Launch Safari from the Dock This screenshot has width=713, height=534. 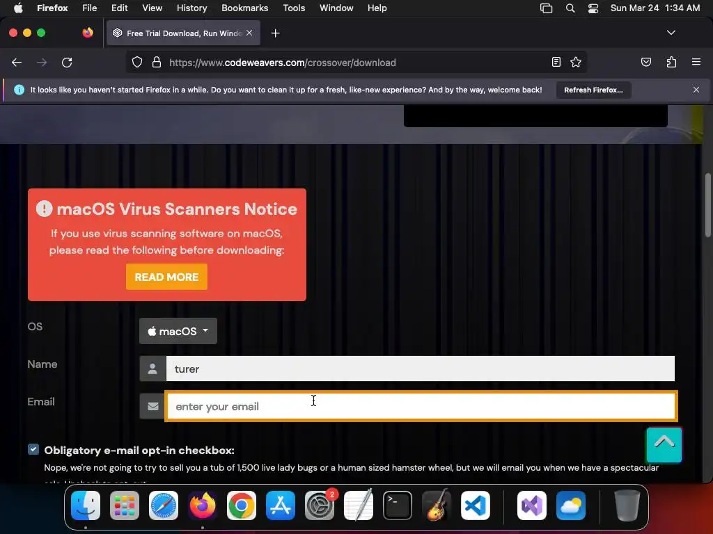164,505
